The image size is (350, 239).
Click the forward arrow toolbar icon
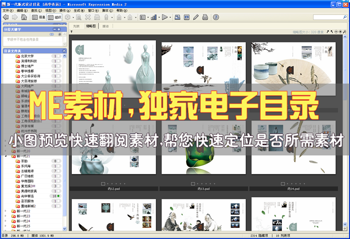point(15,17)
